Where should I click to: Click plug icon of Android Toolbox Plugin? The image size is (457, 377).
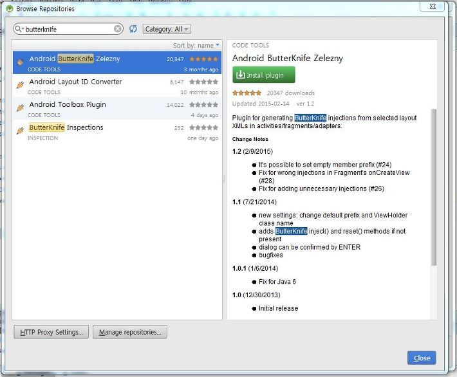[20, 108]
